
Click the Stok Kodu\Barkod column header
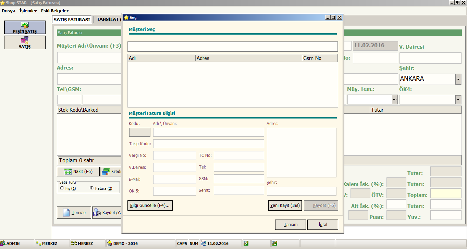point(90,110)
